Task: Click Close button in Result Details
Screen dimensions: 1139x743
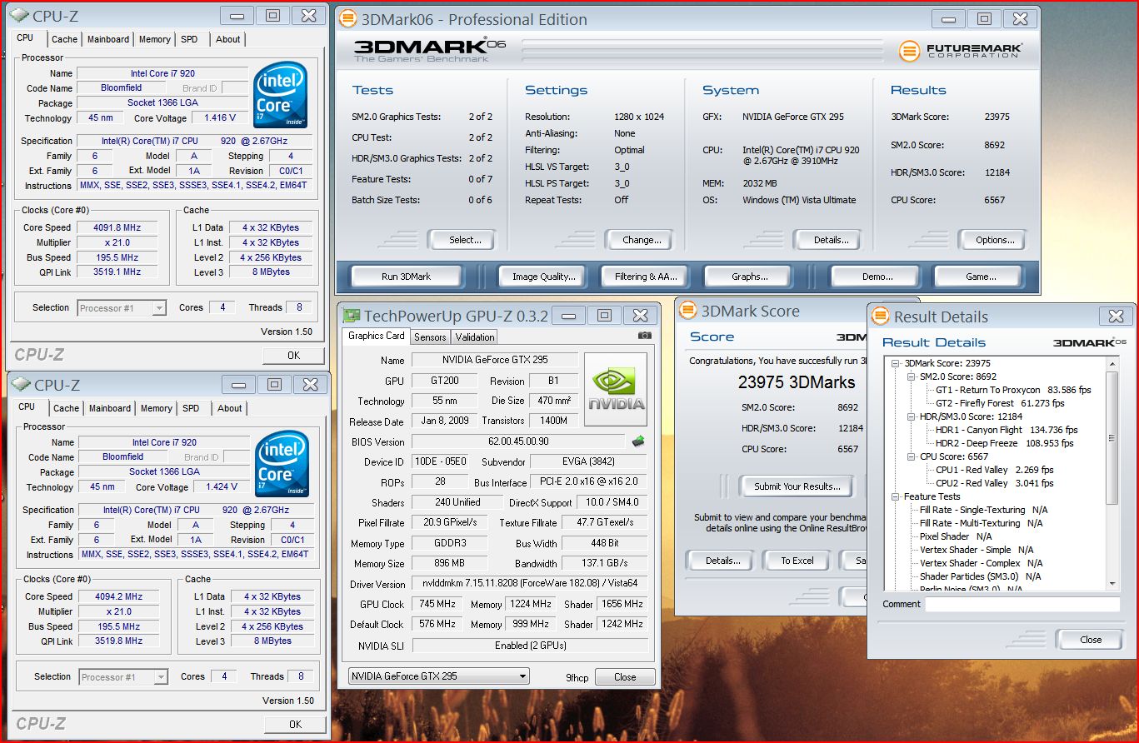Action: click(x=1091, y=640)
